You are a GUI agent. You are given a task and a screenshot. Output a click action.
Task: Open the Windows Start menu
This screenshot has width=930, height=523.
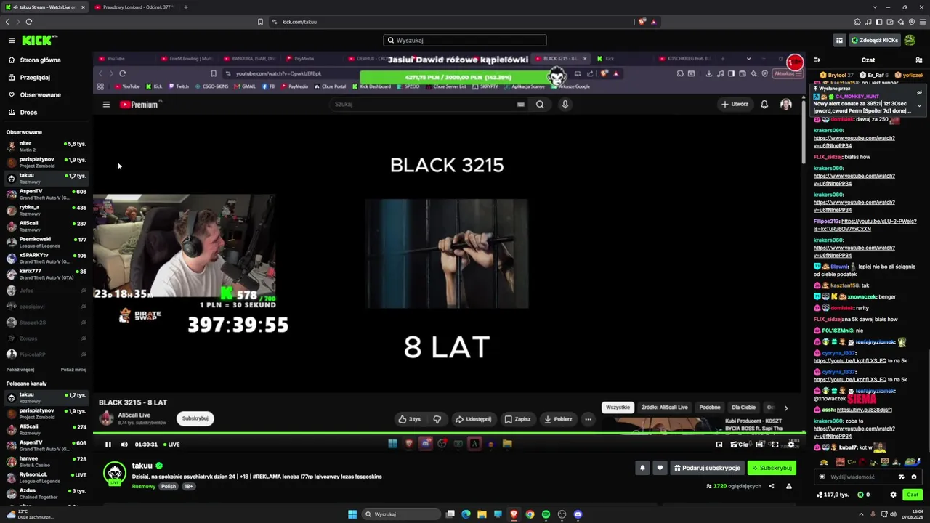point(352,514)
